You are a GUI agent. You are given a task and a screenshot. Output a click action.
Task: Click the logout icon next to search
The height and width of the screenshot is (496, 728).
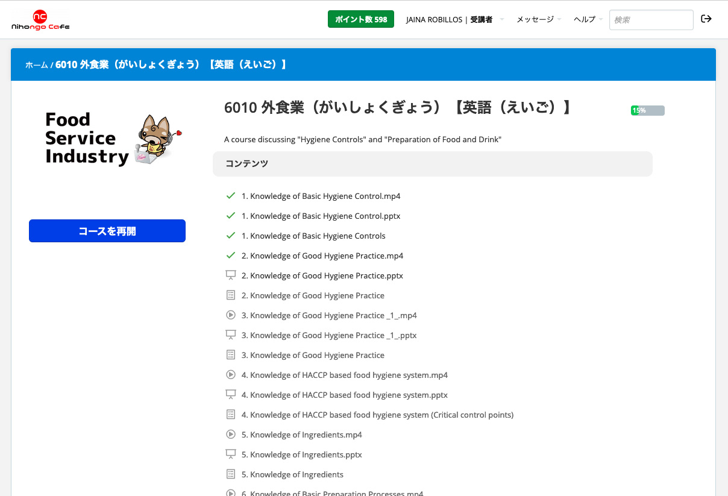coord(706,19)
